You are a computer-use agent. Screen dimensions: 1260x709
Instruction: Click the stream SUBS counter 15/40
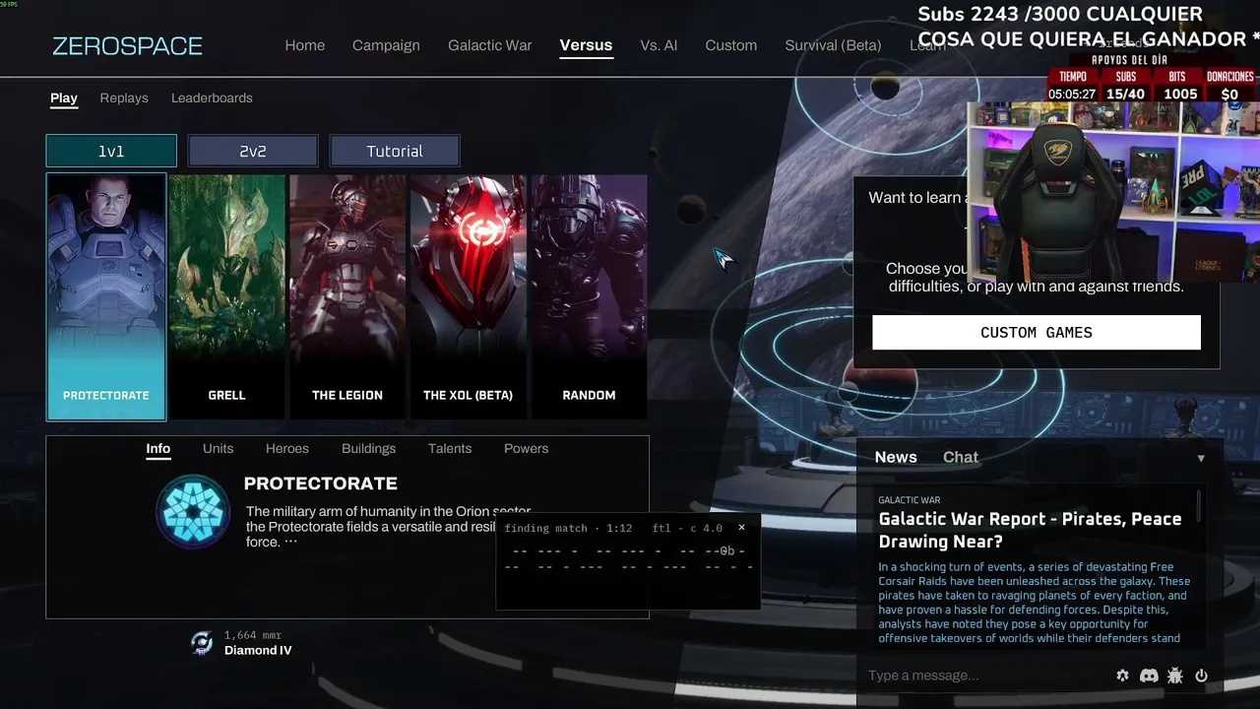[x=1125, y=95]
